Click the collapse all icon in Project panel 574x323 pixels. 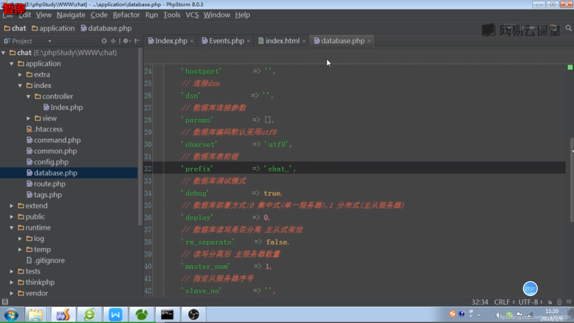[x=113, y=41]
